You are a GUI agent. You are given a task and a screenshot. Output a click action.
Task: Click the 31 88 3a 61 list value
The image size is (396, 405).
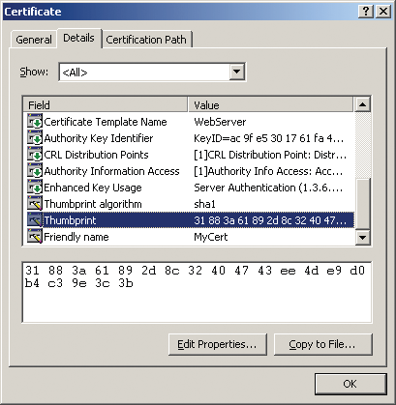[x=270, y=220]
